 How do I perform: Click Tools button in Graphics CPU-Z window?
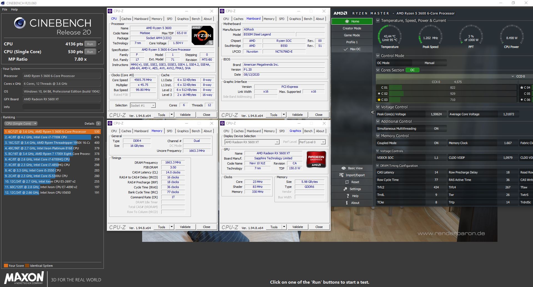tap(274, 227)
